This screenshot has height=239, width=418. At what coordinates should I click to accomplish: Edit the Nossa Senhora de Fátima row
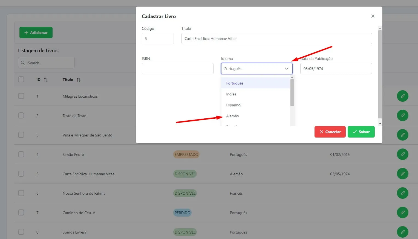(x=402, y=193)
